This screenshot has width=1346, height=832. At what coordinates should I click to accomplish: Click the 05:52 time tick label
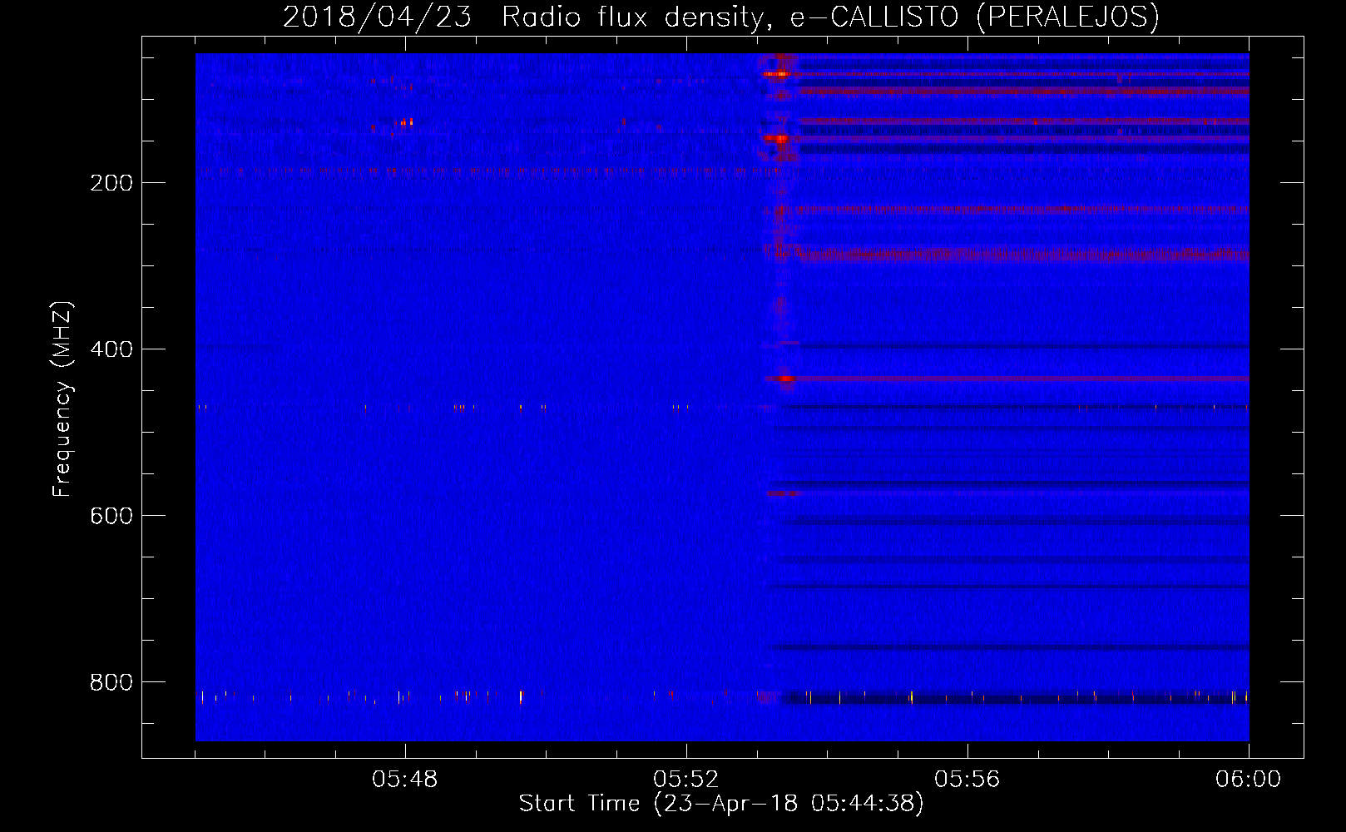pyautogui.click(x=686, y=780)
